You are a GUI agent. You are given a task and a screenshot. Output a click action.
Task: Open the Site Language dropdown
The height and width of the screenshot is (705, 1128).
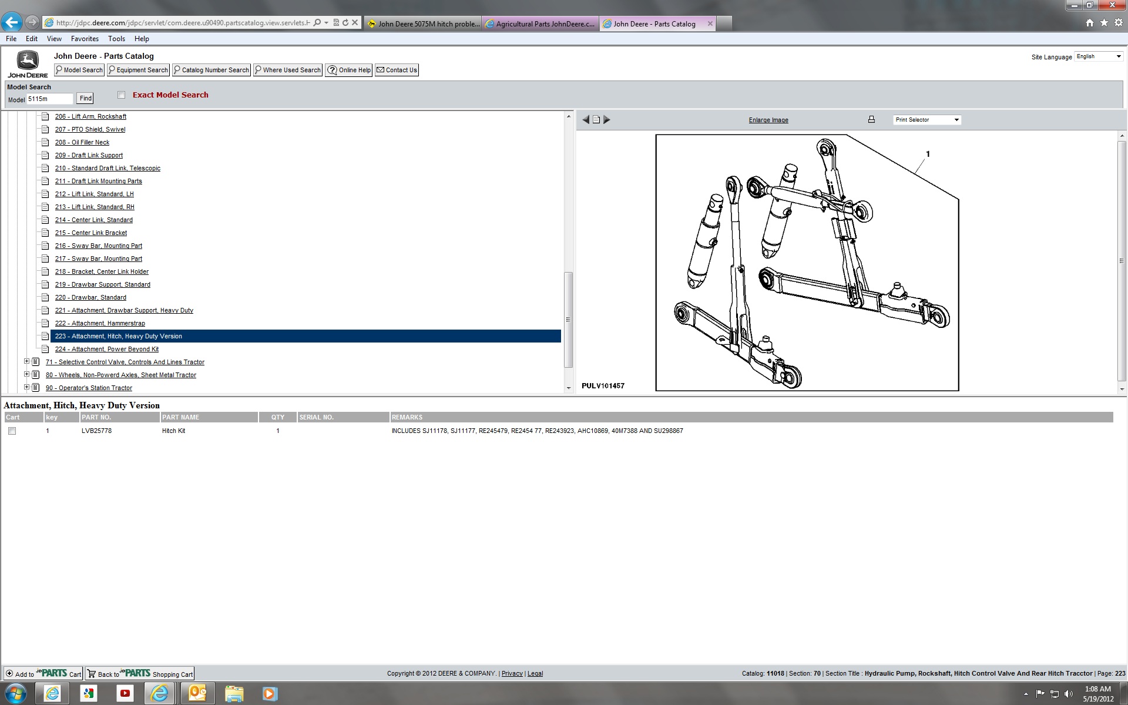pyautogui.click(x=1098, y=56)
